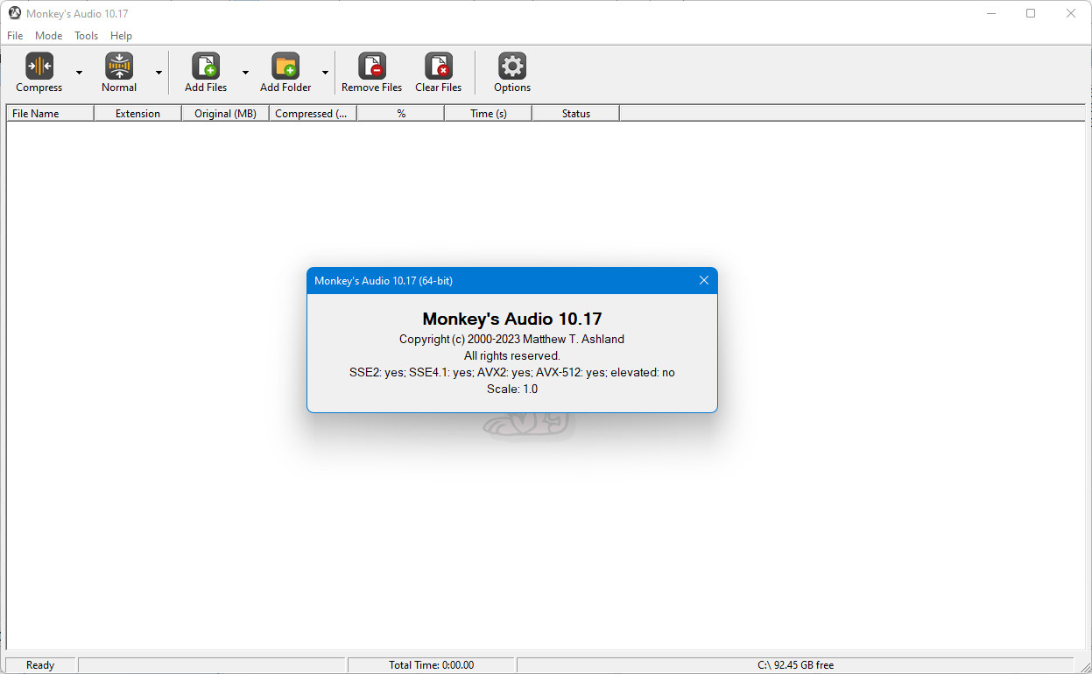The image size is (1092, 674).
Task: Click the Remove Files icon
Action: click(x=372, y=67)
